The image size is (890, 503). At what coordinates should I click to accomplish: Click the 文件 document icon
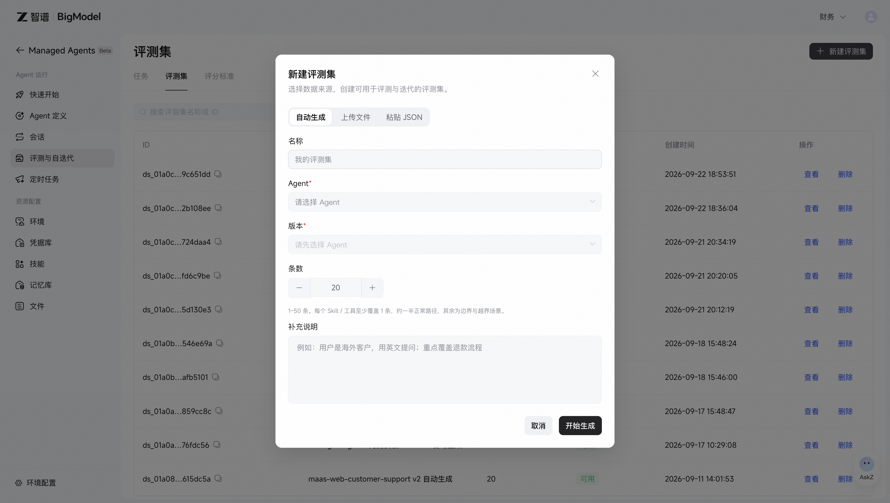pos(20,306)
